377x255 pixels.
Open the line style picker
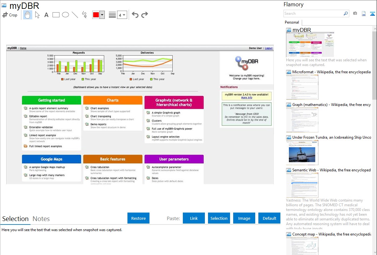pyautogui.click(x=112, y=15)
